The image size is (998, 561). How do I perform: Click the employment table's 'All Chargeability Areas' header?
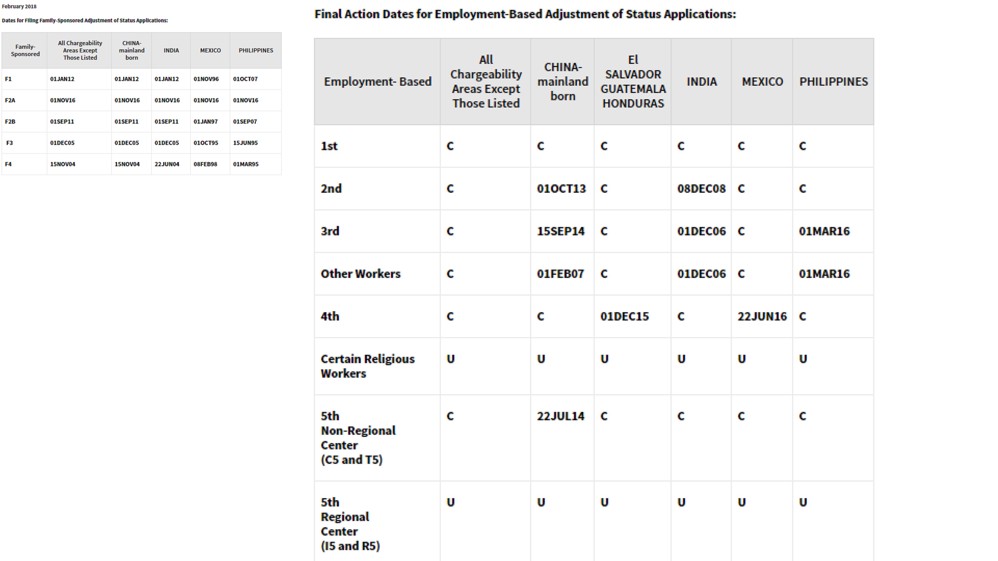486,82
